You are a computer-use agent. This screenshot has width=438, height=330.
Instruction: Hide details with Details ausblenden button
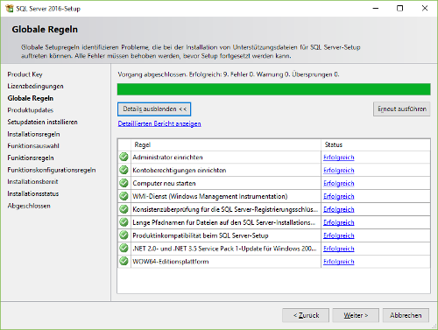tap(154, 109)
